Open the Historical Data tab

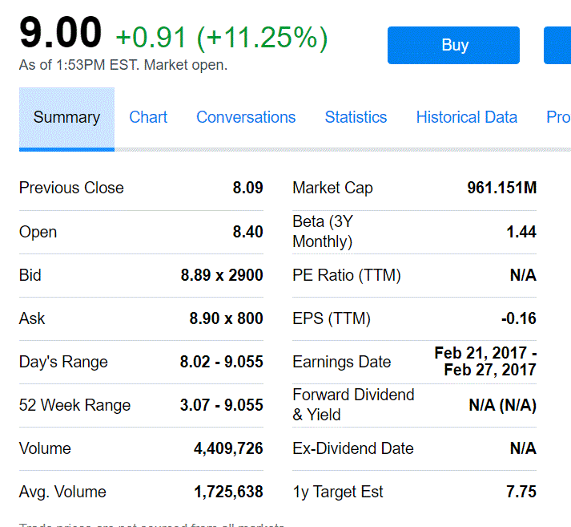[466, 118]
